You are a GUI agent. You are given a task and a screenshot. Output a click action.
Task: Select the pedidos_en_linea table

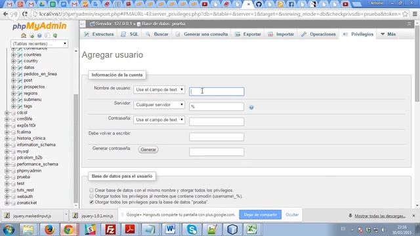pos(40,74)
